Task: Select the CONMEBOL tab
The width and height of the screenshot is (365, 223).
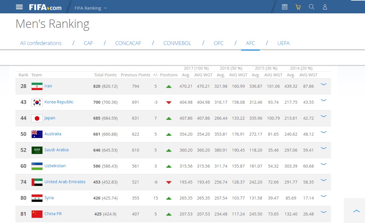Action: pyautogui.click(x=177, y=43)
